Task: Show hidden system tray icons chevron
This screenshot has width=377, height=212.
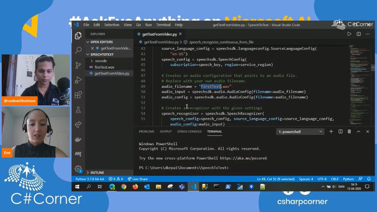Action: point(324,187)
